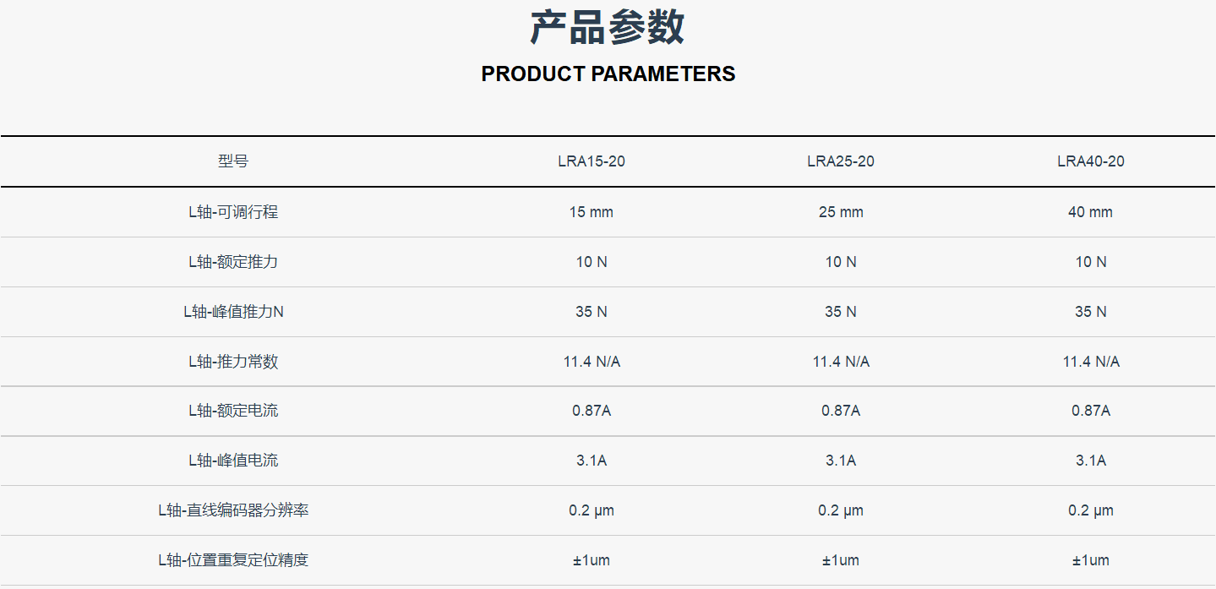Click the L轴-直线编码器分辨率 row label
This screenshot has height=589, width=1216.
(x=233, y=510)
